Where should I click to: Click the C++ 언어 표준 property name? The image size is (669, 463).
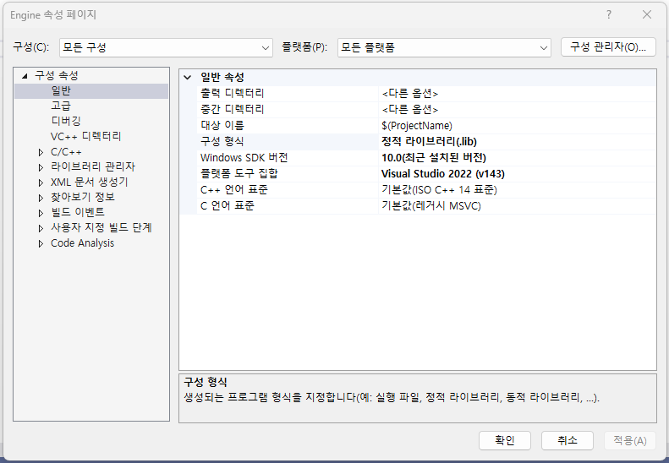point(234,190)
